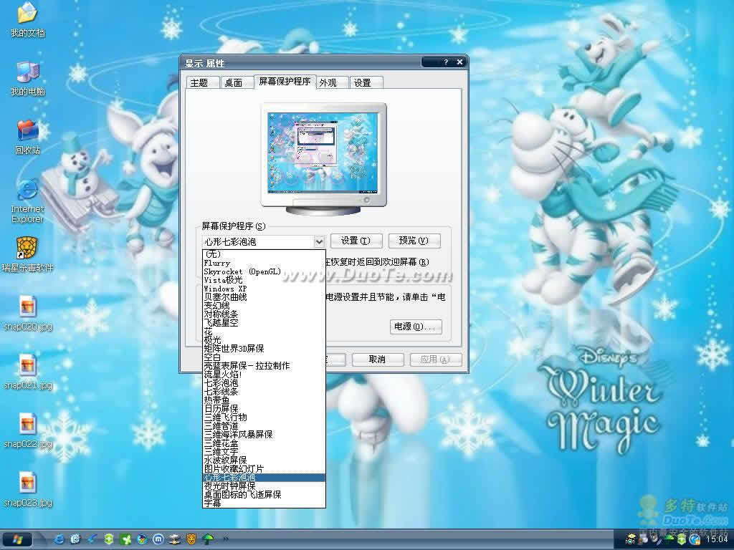734x550 pixels.
Task: Collapse the screen saver dropdown arrow
Action: [x=319, y=241]
